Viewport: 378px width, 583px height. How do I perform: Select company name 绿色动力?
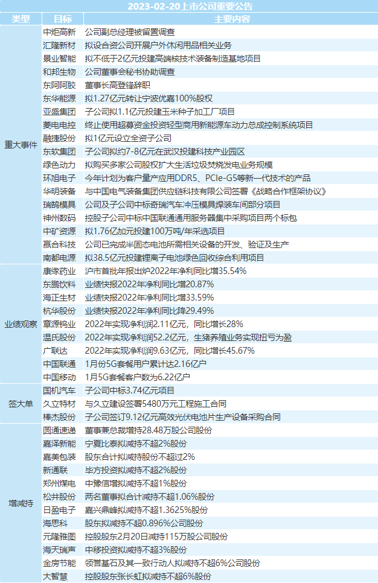click(59, 165)
